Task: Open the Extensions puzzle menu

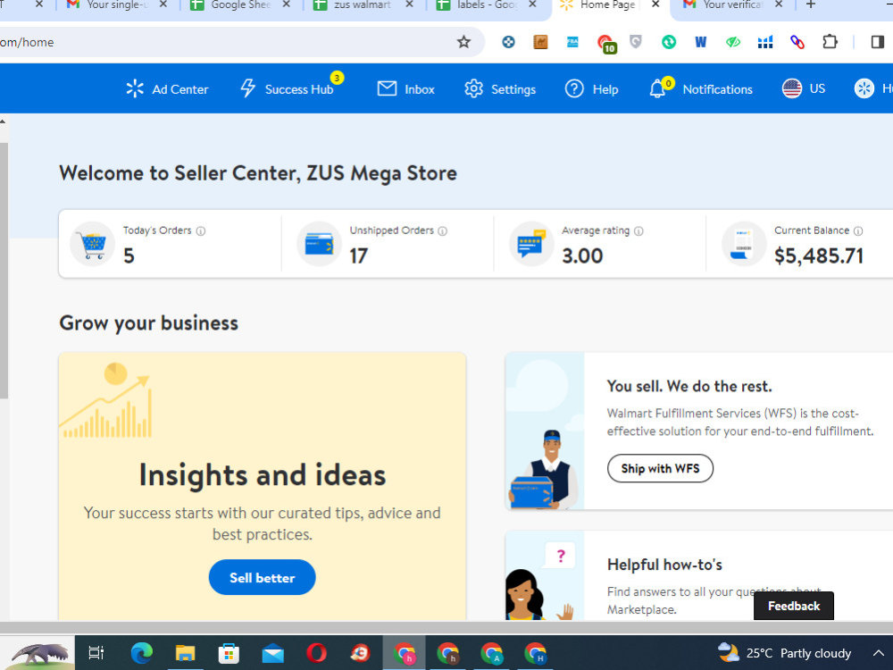Action: coord(830,42)
